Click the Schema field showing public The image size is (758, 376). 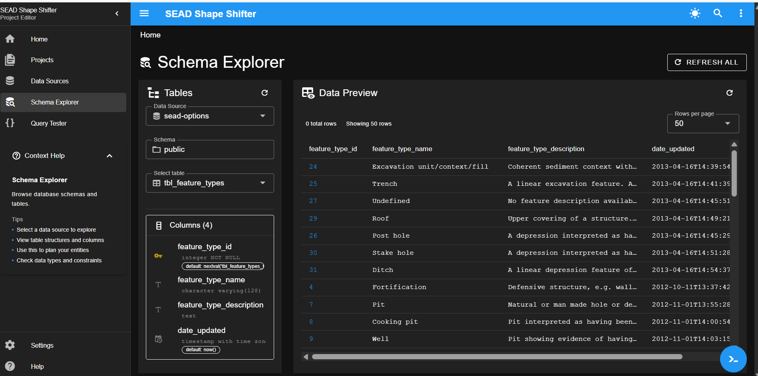tap(210, 150)
